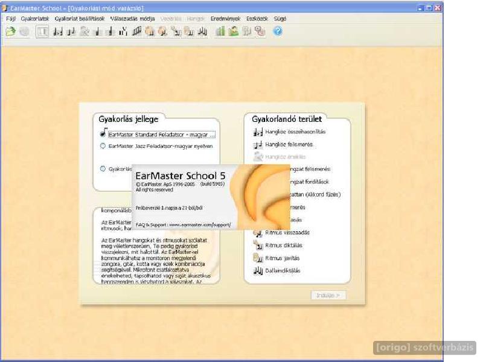Open the Gyakorlat beállítások menu
The width and height of the screenshot is (483, 362).
coord(80,19)
